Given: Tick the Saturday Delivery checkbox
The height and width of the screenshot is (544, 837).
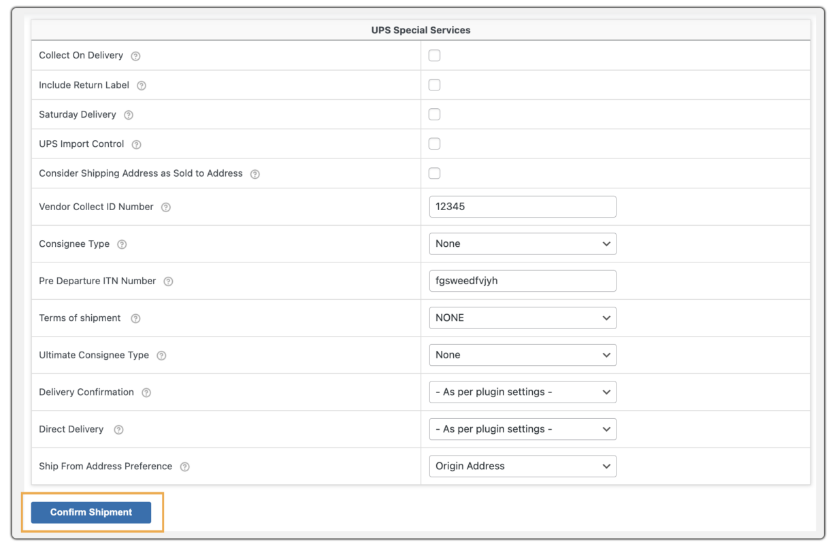Looking at the screenshot, I should 434,114.
